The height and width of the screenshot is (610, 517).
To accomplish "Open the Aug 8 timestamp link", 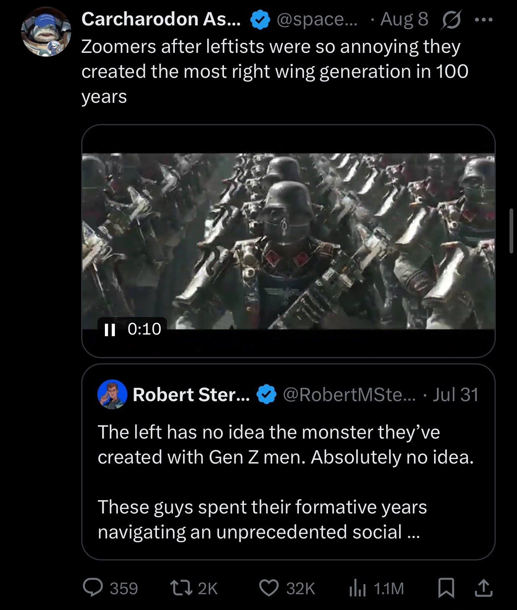I will 404,19.
